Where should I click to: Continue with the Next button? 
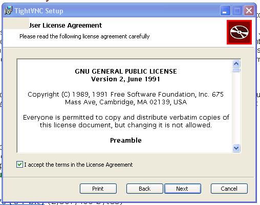pyautogui.click(x=182, y=189)
